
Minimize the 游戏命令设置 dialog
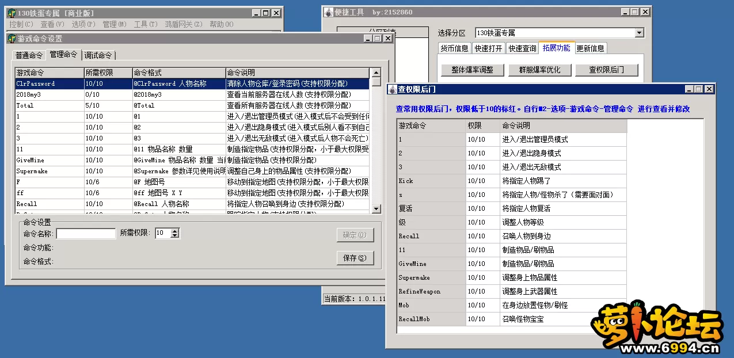tap(368, 39)
